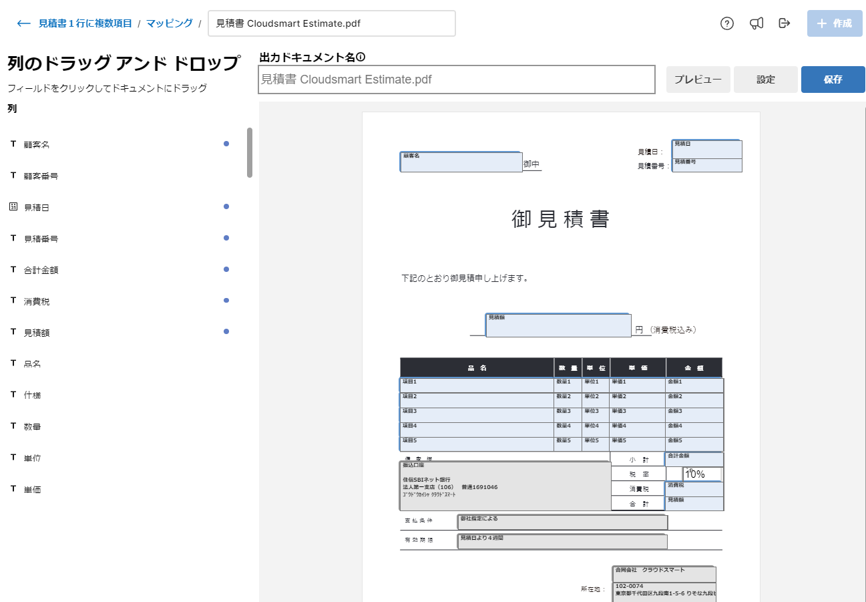Select the 金額2 field in the table
This screenshot has width=866, height=602.
pos(695,400)
